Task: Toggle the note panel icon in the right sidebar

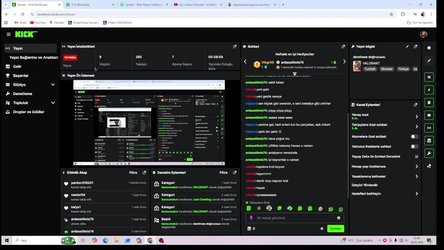Action: pos(429,102)
